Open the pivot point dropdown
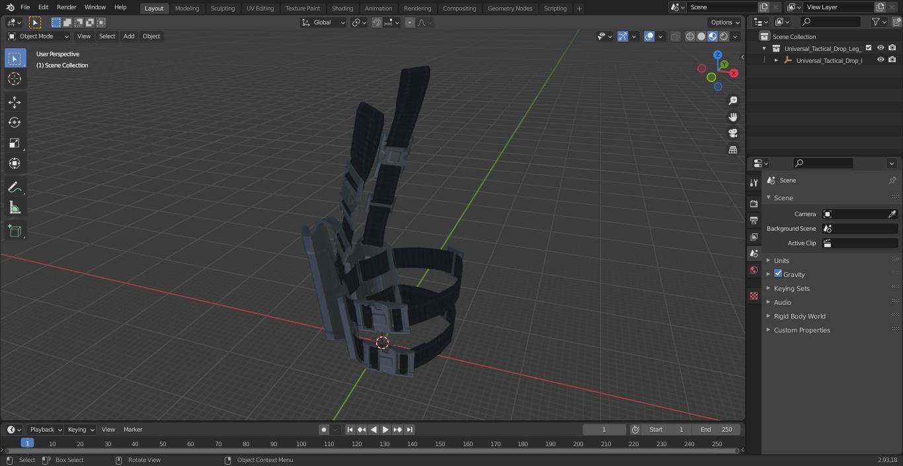 coord(359,22)
